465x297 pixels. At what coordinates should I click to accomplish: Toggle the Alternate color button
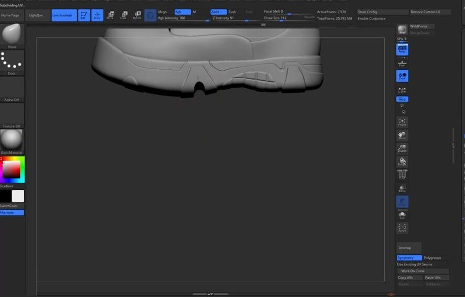tap(12, 213)
